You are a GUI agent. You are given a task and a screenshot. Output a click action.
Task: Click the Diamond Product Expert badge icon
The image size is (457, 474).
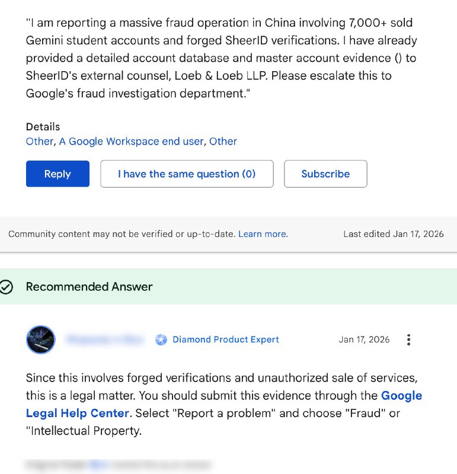click(161, 340)
